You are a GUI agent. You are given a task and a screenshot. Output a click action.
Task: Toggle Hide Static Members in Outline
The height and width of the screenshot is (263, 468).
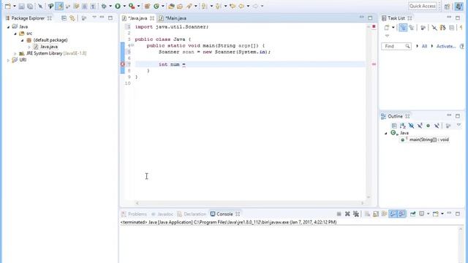(420, 126)
